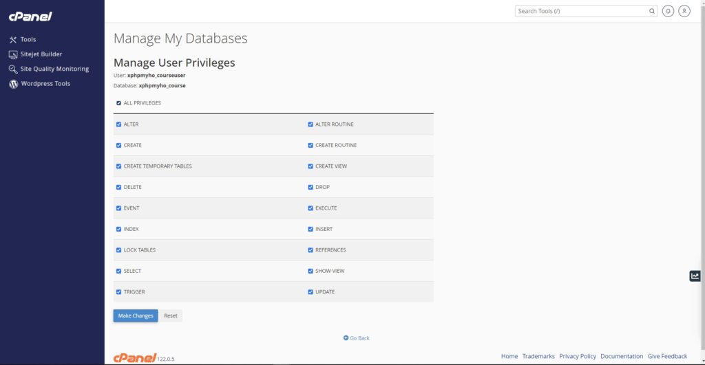
Task: Uncheck the CREATE privilege checkbox
Action: [118, 146]
